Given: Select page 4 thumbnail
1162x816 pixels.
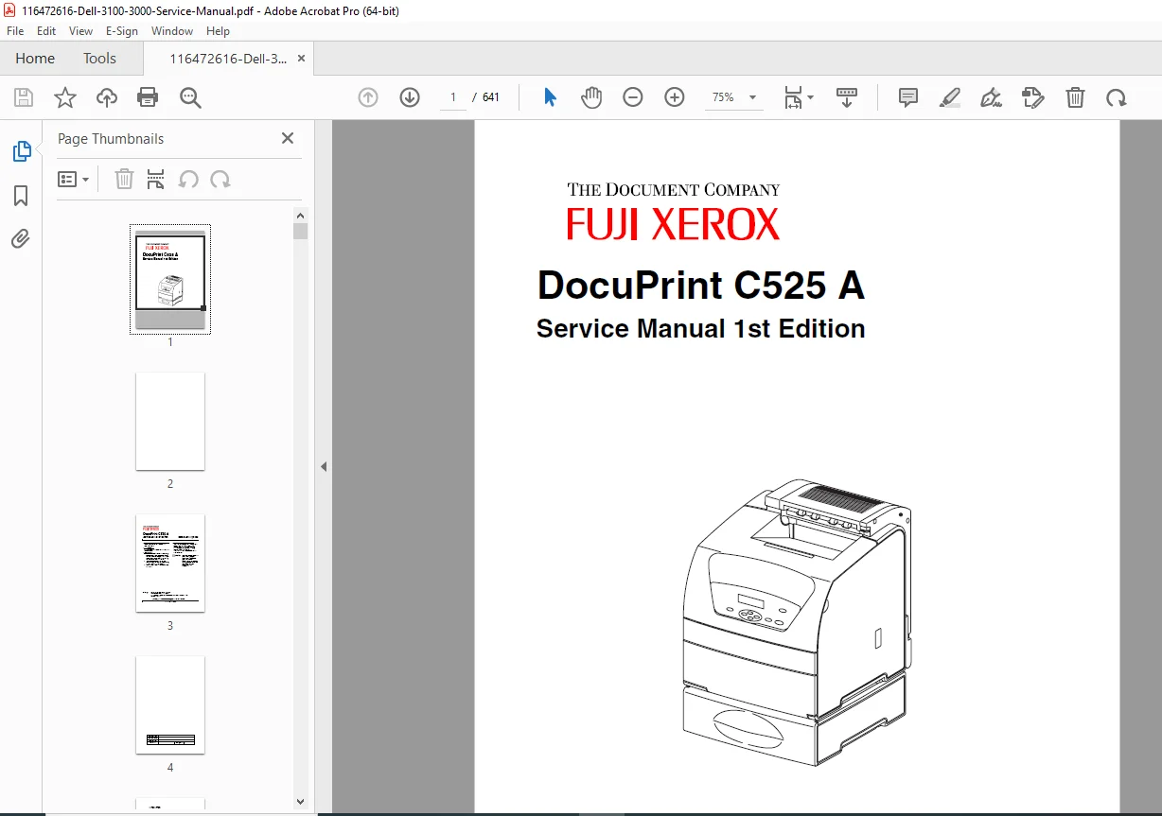Looking at the screenshot, I should click(x=170, y=704).
